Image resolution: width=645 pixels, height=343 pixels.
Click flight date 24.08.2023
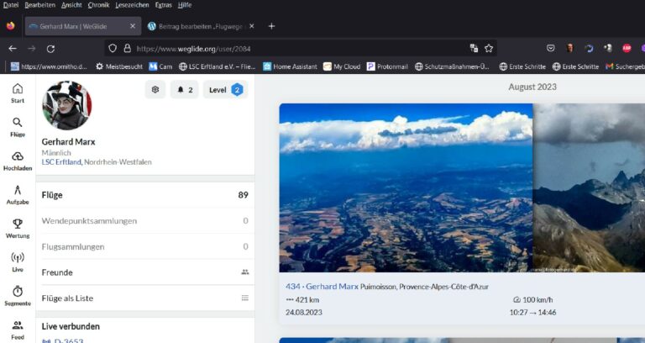tap(303, 312)
